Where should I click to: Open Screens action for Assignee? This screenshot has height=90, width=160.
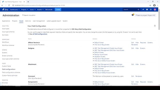142,48
